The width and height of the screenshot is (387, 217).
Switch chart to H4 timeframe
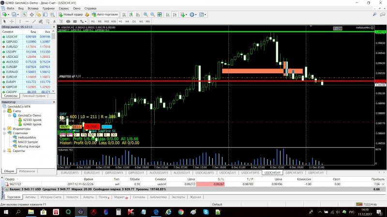coord(127,21)
